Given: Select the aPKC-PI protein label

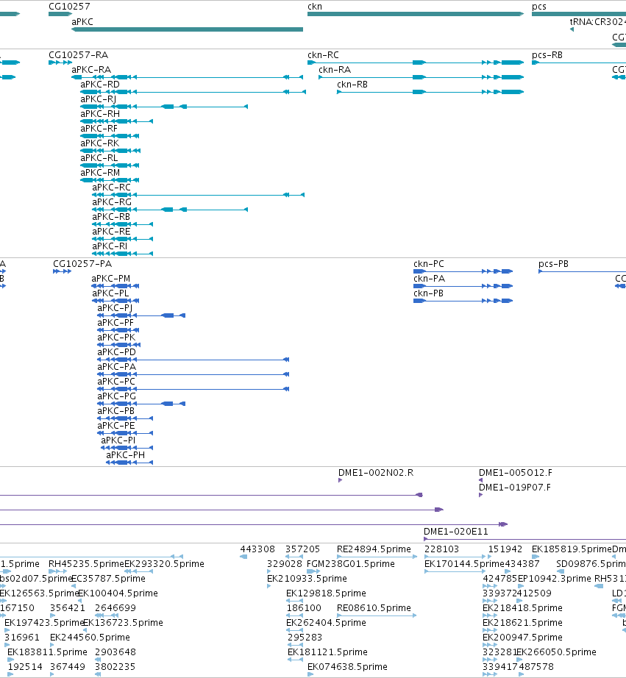Looking at the screenshot, I should pyautogui.click(x=118, y=440).
